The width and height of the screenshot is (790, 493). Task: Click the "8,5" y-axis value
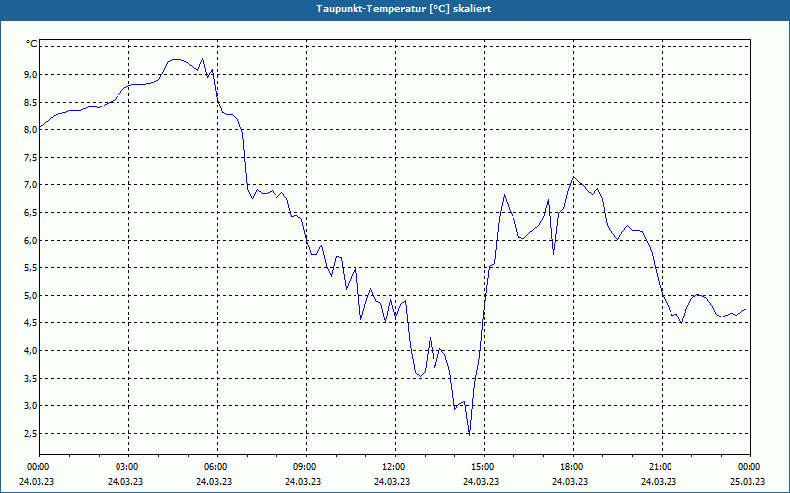(x=31, y=103)
